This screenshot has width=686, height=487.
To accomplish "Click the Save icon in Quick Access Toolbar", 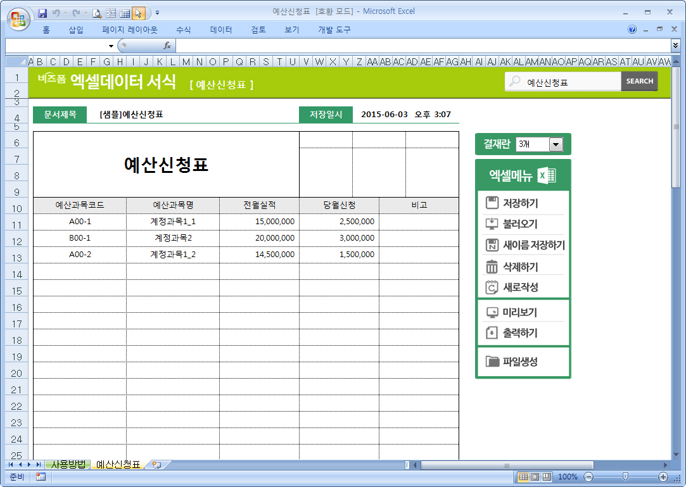I will (x=43, y=13).
